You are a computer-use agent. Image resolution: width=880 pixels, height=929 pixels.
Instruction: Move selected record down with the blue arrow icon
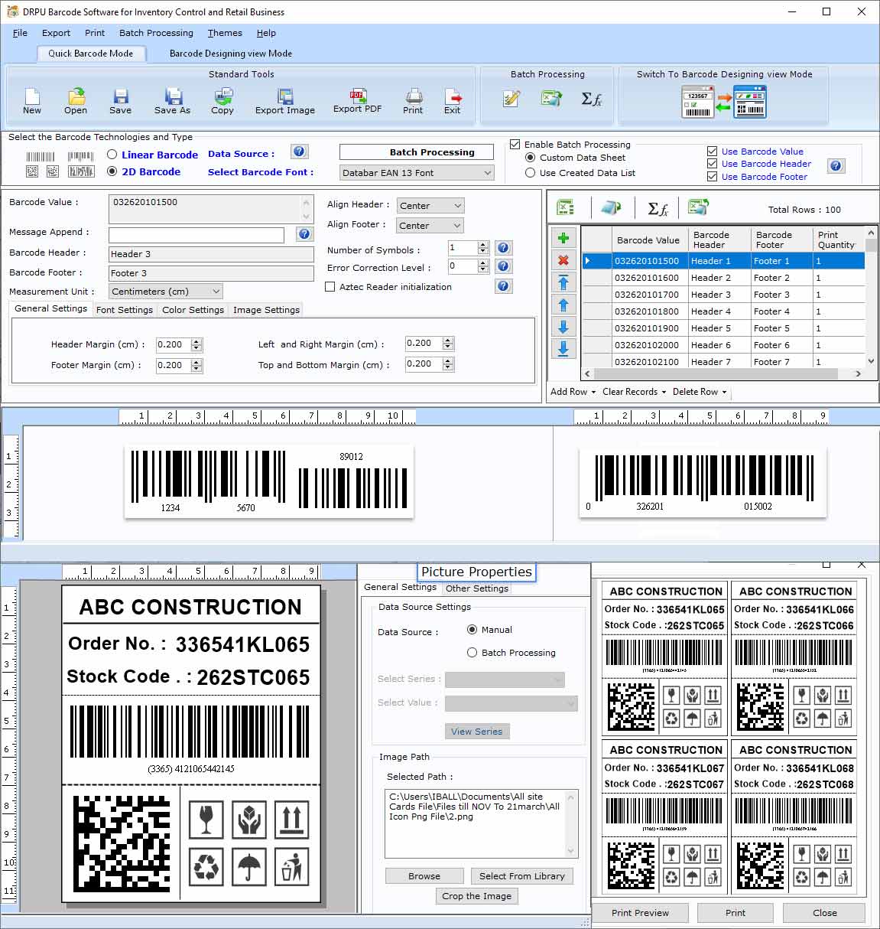(x=563, y=327)
